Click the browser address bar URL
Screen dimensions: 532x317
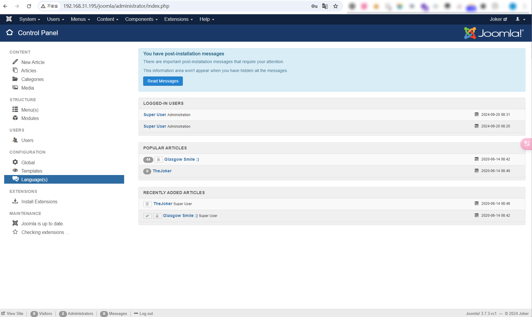(116, 6)
